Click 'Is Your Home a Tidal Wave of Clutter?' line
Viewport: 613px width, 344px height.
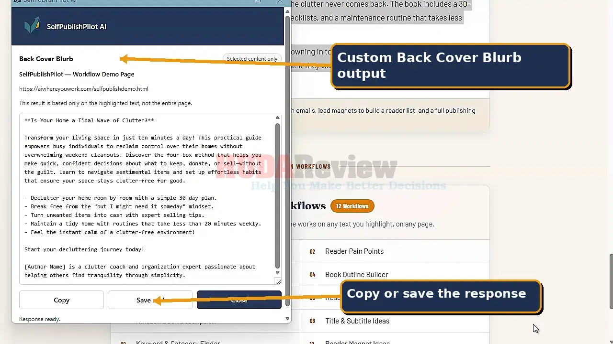(89, 120)
